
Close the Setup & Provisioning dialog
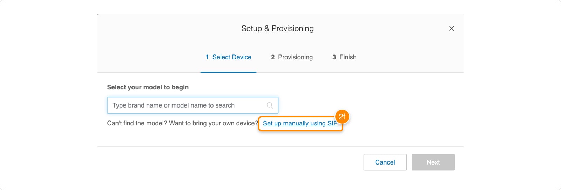[452, 29]
